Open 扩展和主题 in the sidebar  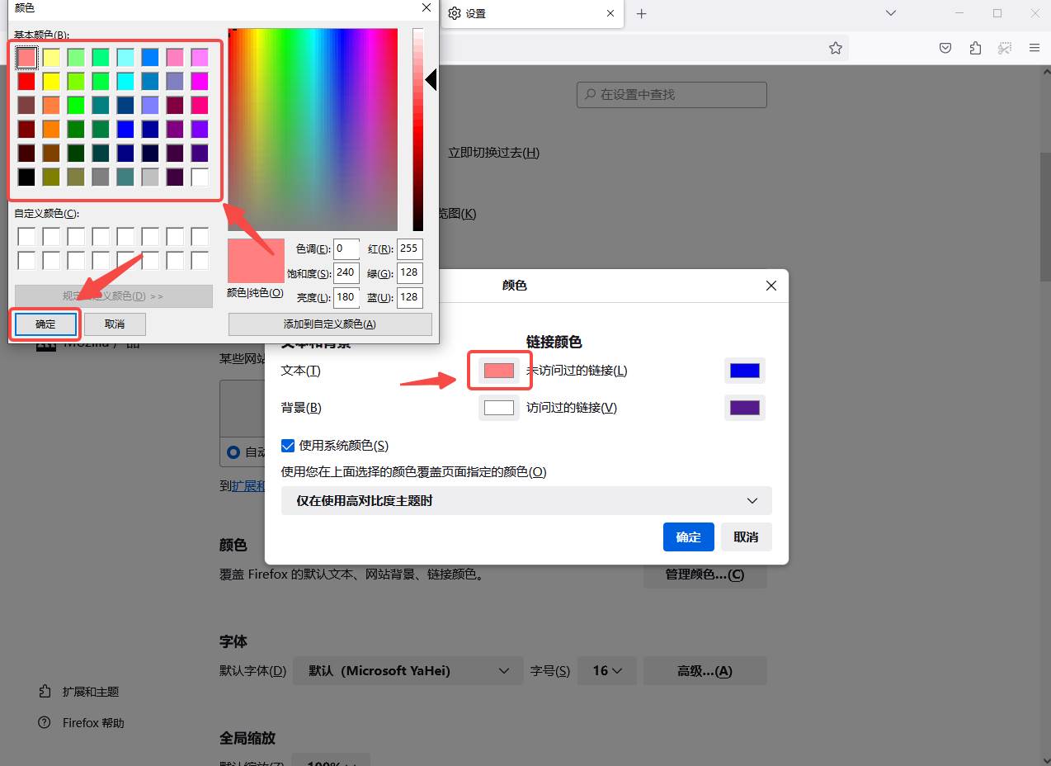coord(78,692)
